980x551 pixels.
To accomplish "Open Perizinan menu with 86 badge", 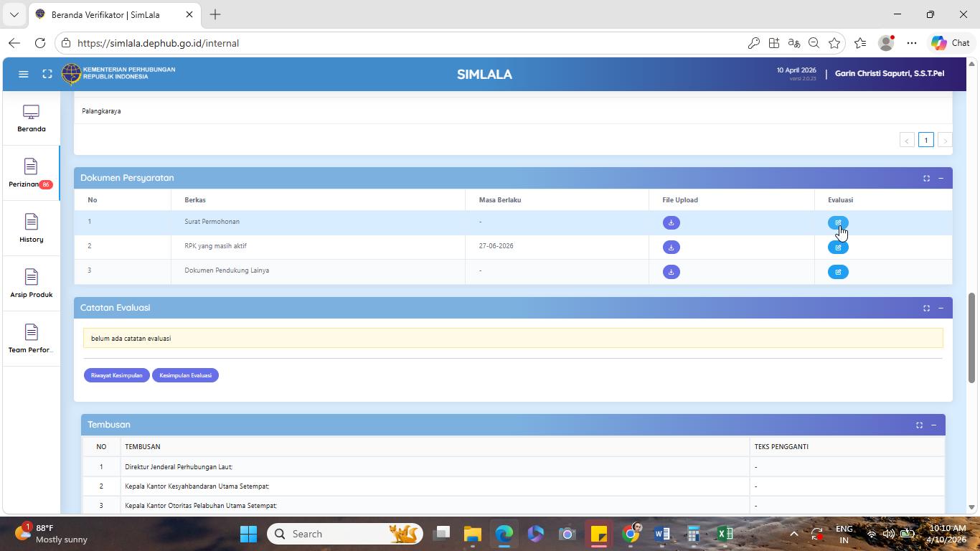I will [31, 174].
